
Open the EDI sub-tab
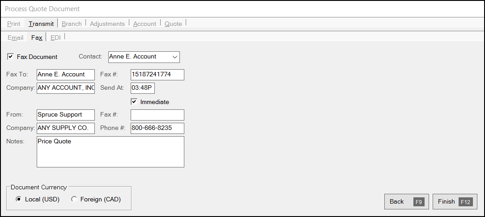coord(55,38)
